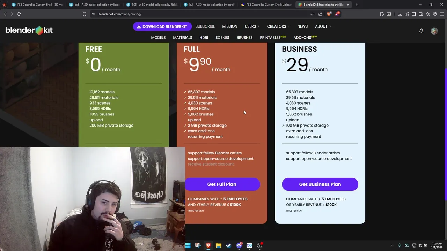This screenshot has height=251, width=447.
Task: Open Brave Shields lion icon
Action: (x=329, y=14)
